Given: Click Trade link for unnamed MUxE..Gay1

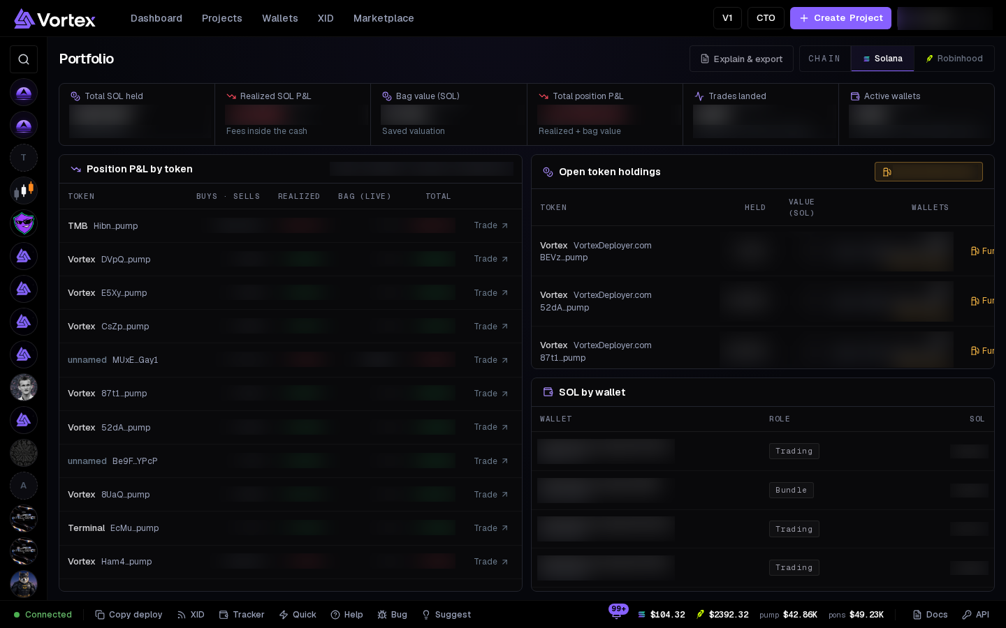Looking at the screenshot, I should click(x=491, y=360).
